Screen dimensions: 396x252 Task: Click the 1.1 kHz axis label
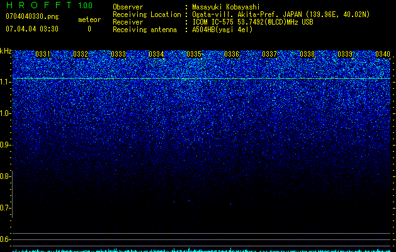pos(5,82)
